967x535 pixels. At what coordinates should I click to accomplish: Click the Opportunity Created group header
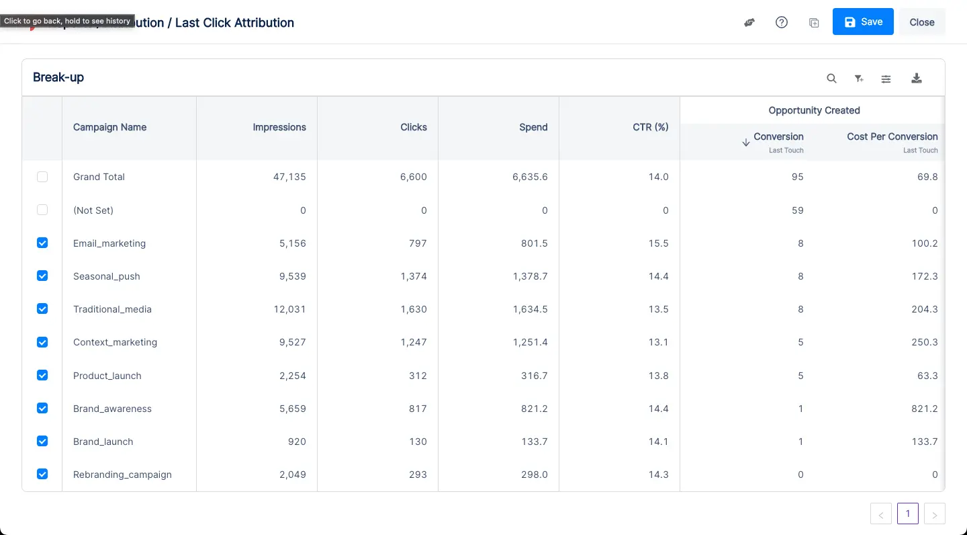pyautogui.click(x=814, y=110)
